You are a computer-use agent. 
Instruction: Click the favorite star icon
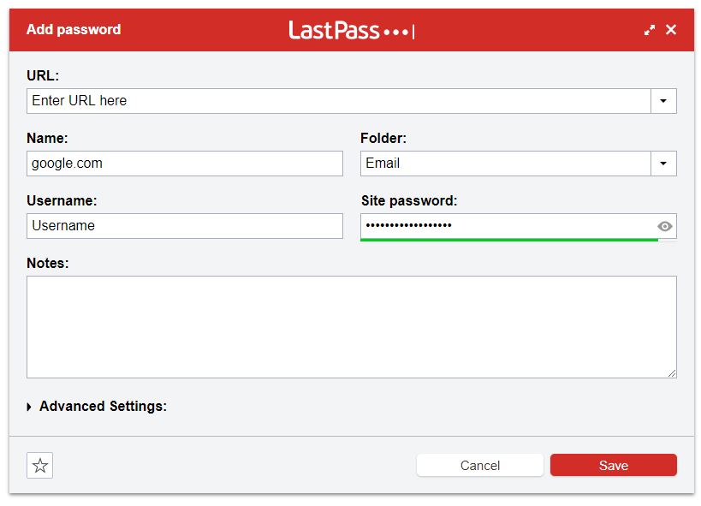[x=39, y=465]
